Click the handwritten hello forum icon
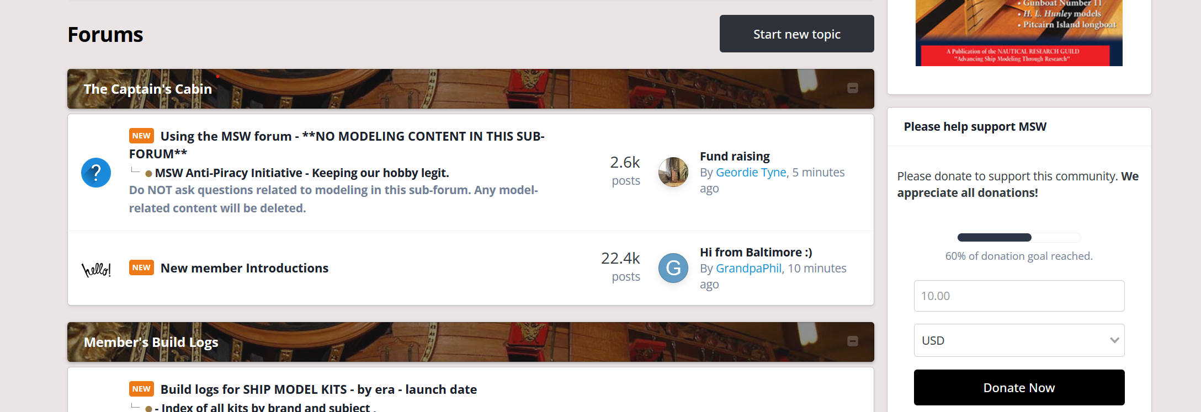The height and width of the screenshot is (412, 1201). [97, 269]
